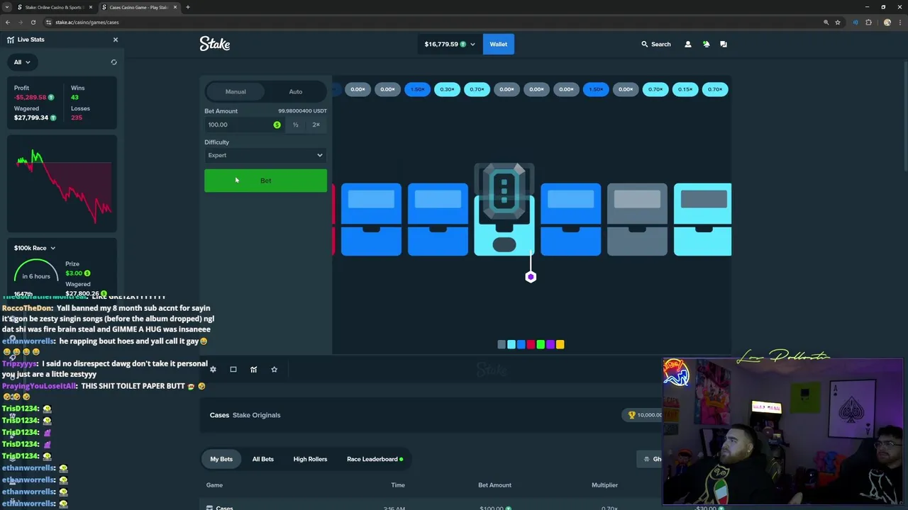Open the Stake Originals link
This screenshot has width=908, height=510.
point(256,415)
